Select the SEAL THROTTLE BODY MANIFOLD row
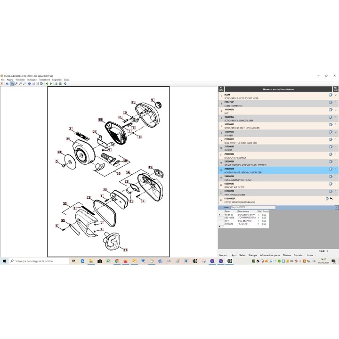The height and width of the screenshot is (339, 339). pos(278,141)
